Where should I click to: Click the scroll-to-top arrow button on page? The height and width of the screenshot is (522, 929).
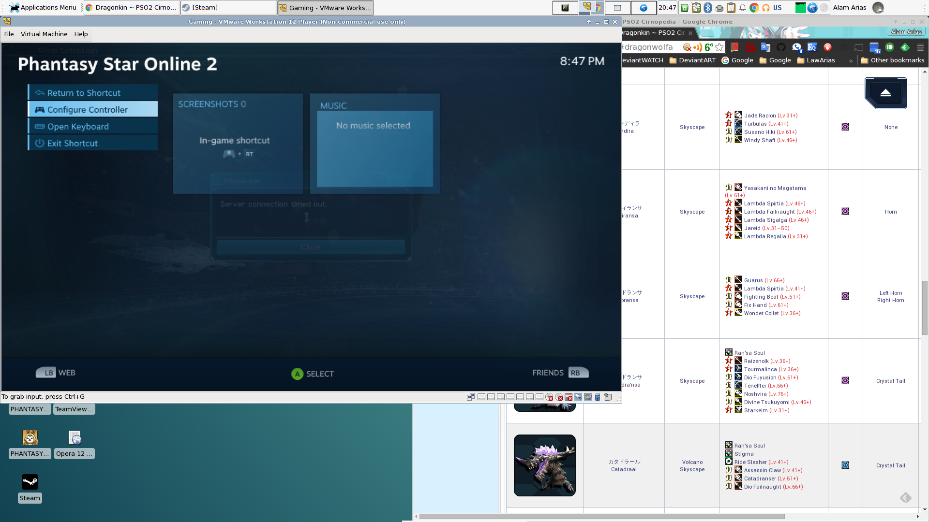[885, 93]
